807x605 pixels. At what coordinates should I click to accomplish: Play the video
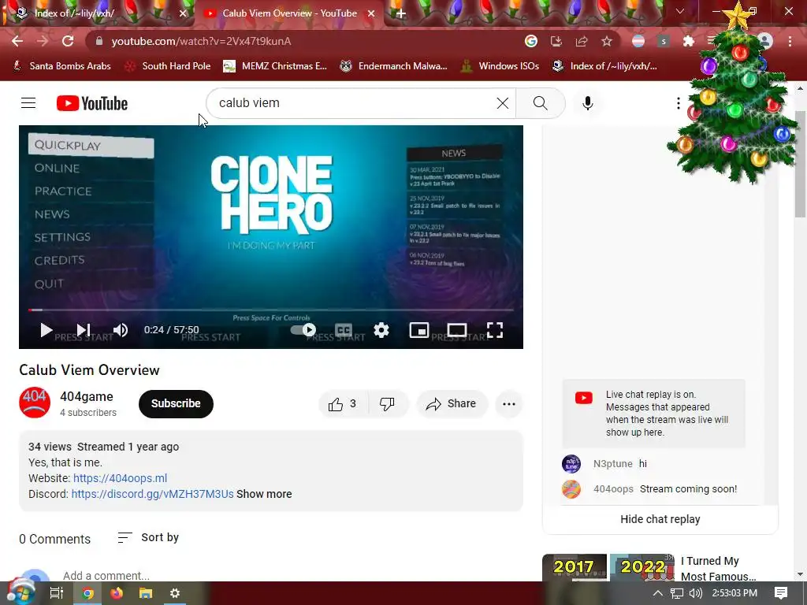click(x=46, y=330)
